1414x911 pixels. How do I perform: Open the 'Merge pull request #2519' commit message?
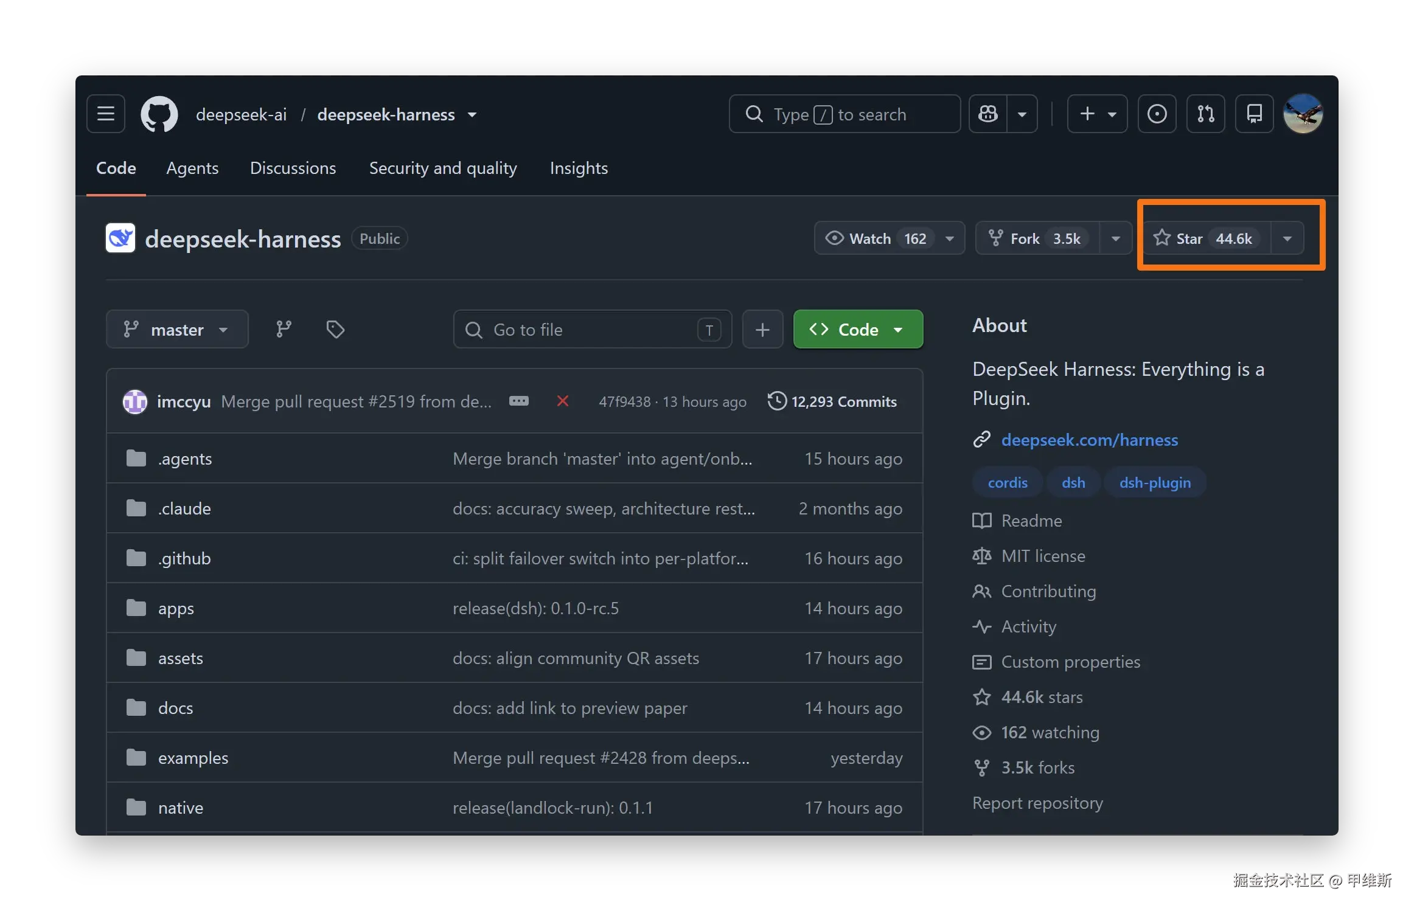[x=357, y=401]
